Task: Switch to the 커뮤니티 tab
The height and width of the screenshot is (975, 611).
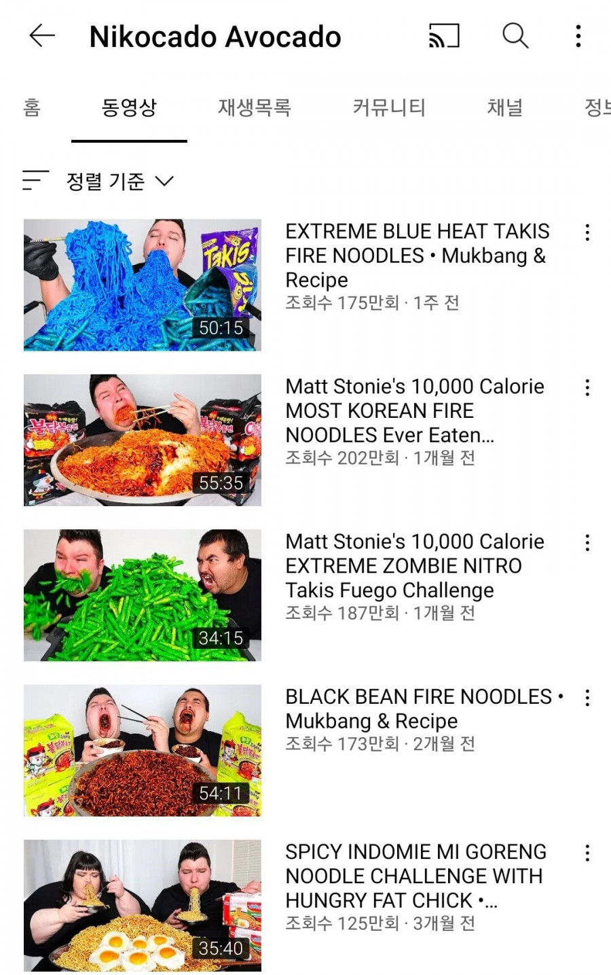Action: click(x=389, y=107)
